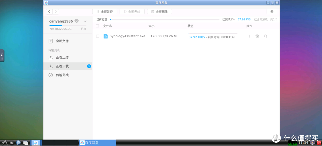This screenshot has height=146, width=322.
Task: Click the SynologyAssistant.exe file icon
Action: point(106,36)
